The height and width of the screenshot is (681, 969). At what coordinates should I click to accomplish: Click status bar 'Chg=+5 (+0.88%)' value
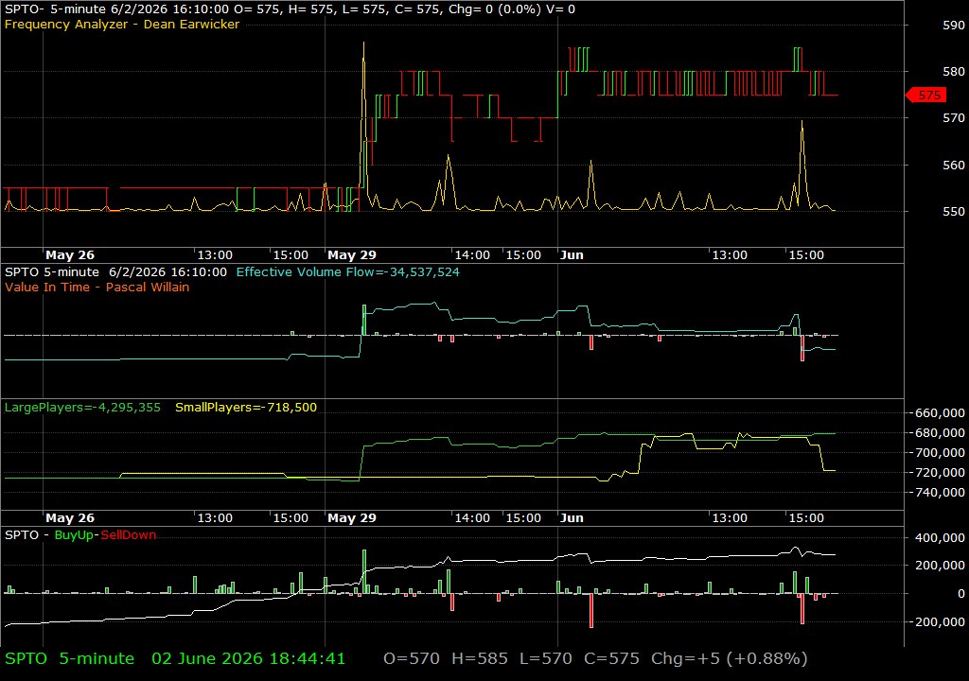730,658
